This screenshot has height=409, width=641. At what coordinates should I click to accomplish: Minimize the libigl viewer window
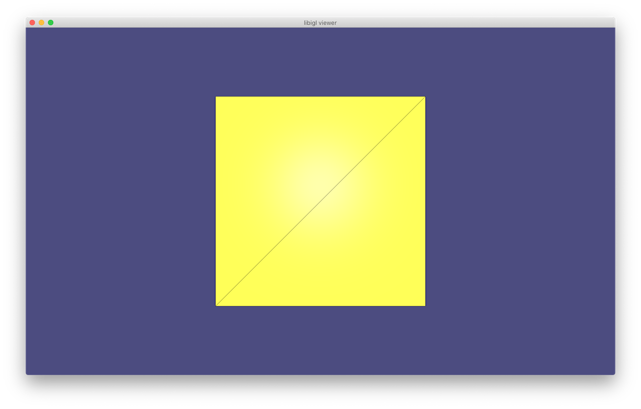point(42,23)
